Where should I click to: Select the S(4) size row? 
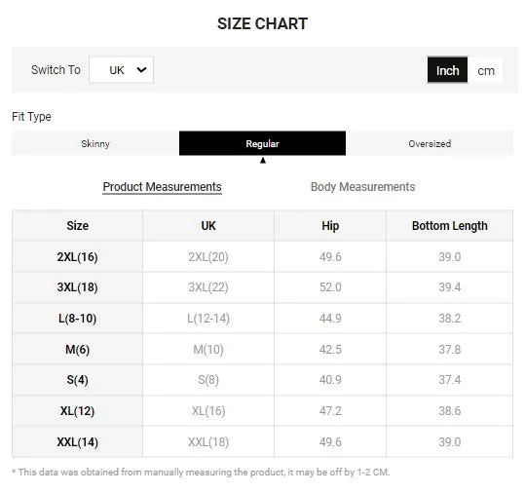[x=263, y=380]
